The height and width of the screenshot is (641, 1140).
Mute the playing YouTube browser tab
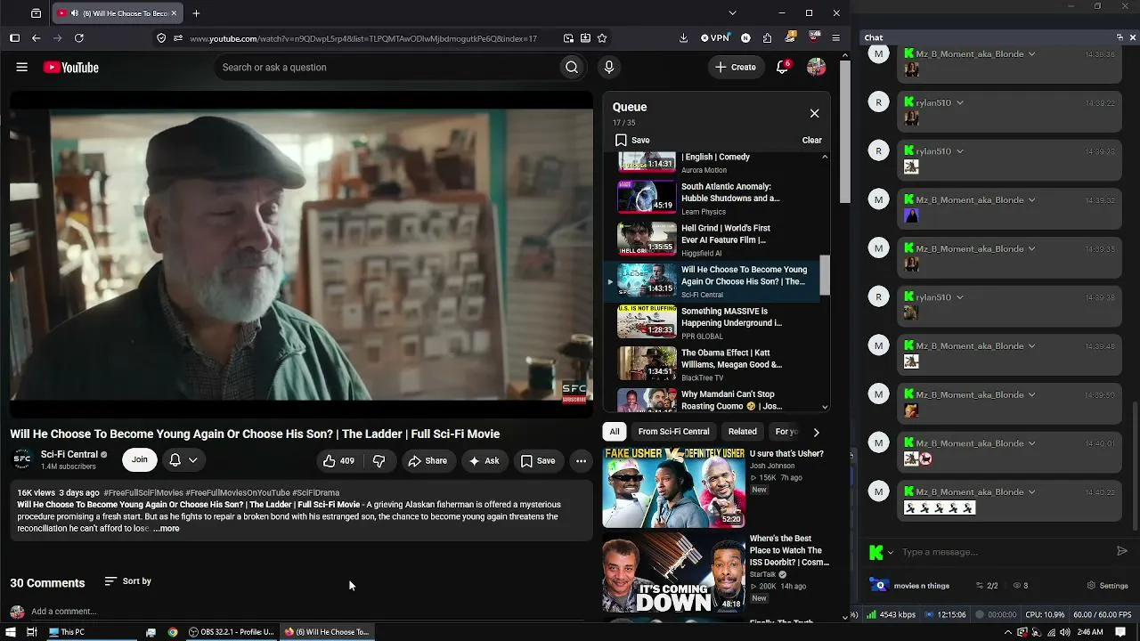73,13
